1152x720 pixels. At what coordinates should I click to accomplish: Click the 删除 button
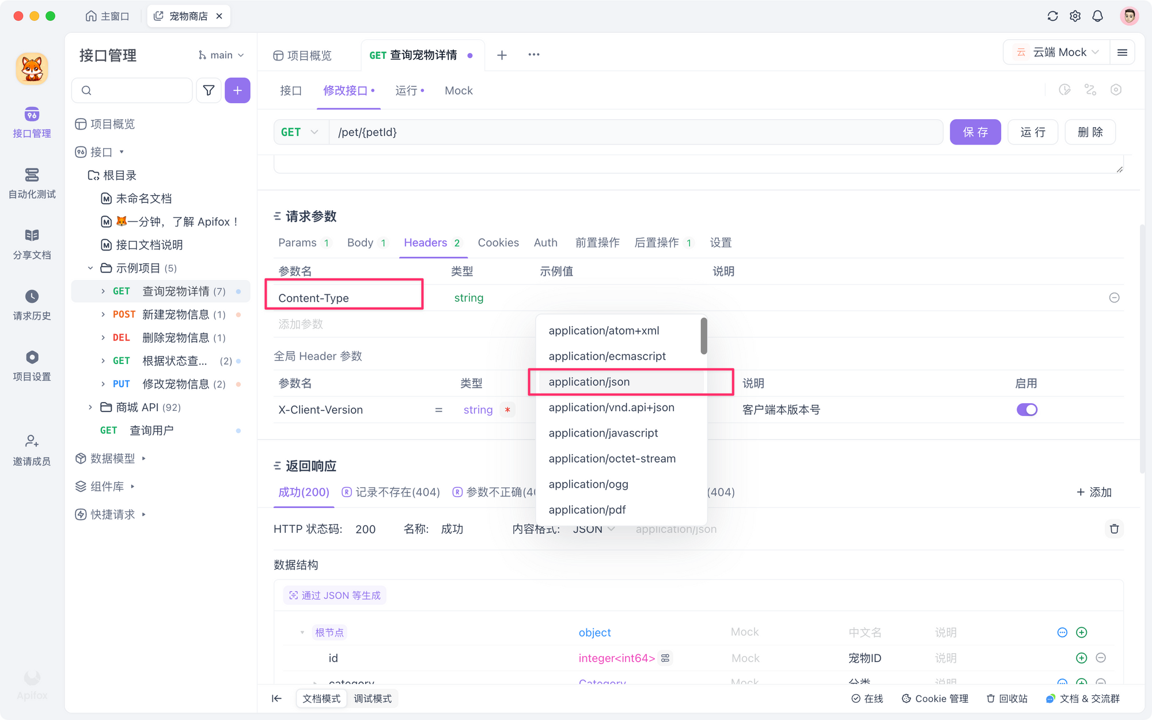[x=1090, y=132]
